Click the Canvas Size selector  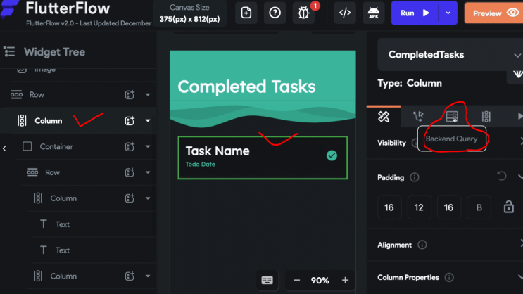tap(189, 13)
